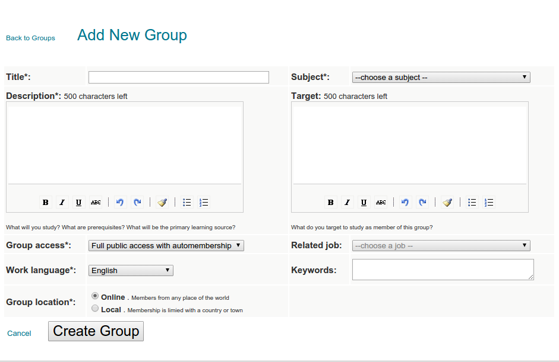
Task: Click into the Title input field
Action: pyautogui.click(x=178, y=78)
